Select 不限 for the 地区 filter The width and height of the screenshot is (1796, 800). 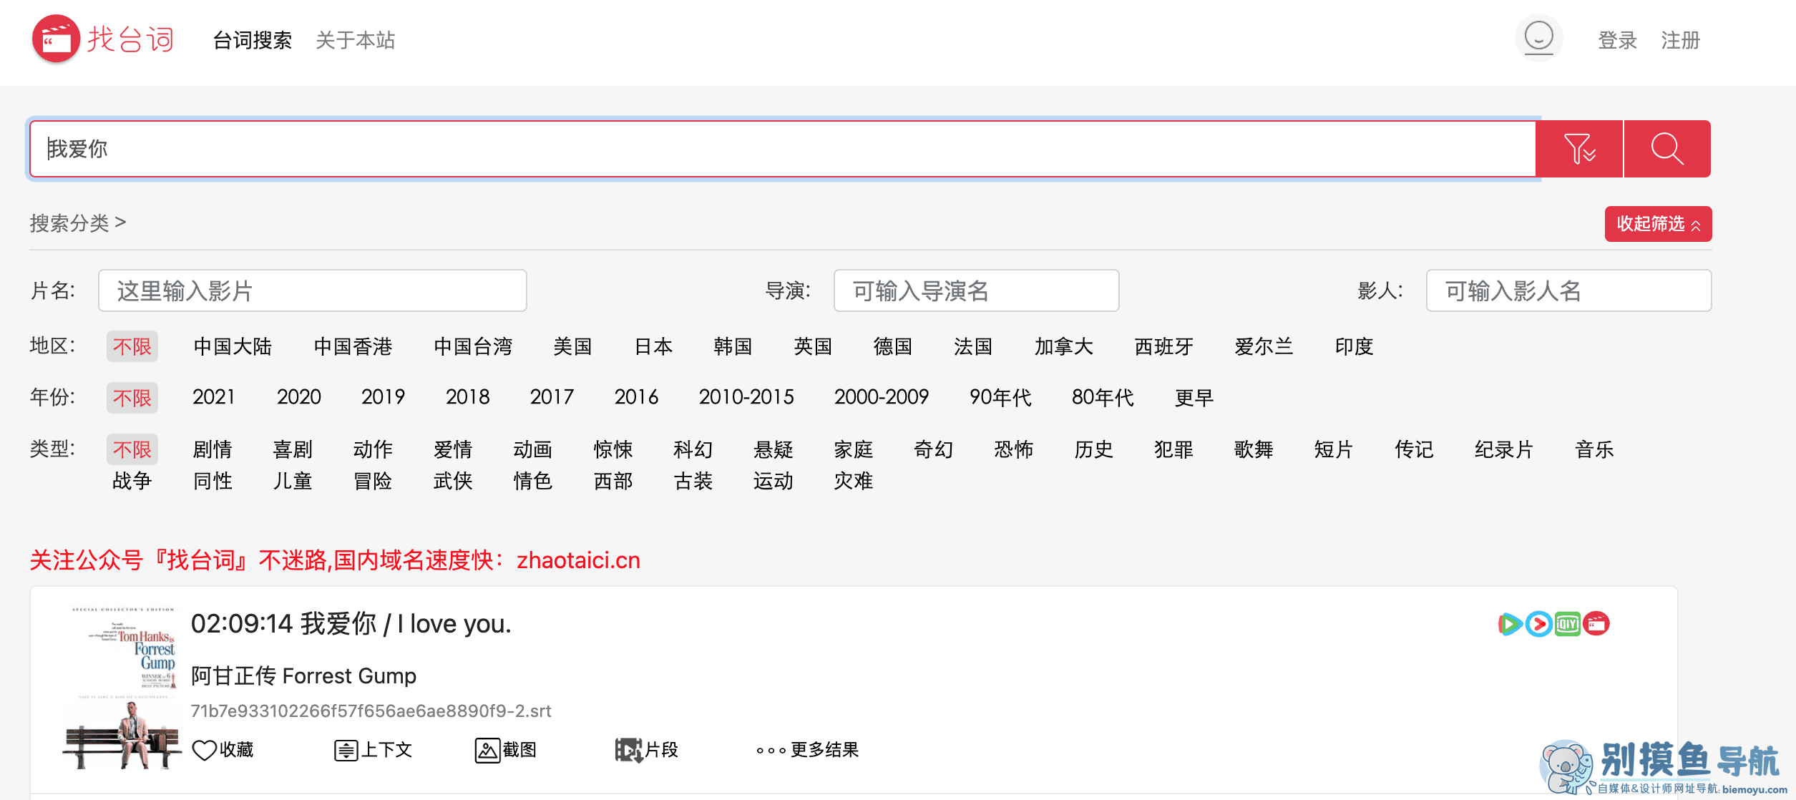pos(132,346)
